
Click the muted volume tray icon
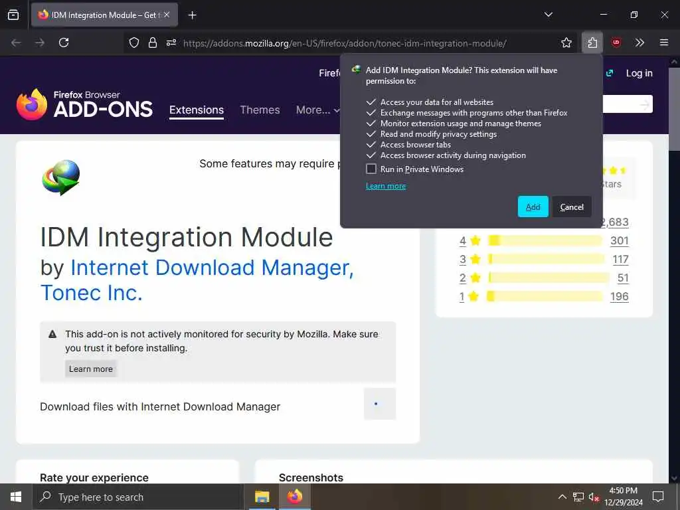[594, 497]
